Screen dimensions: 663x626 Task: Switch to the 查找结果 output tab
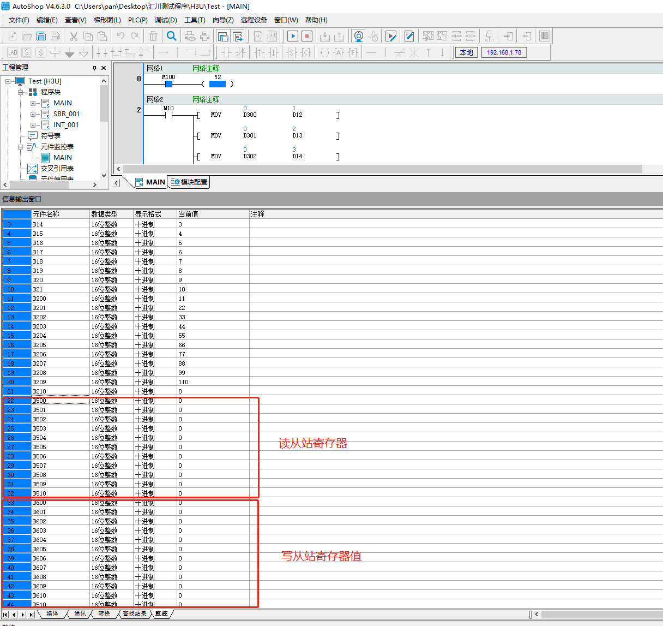(134, 613)
